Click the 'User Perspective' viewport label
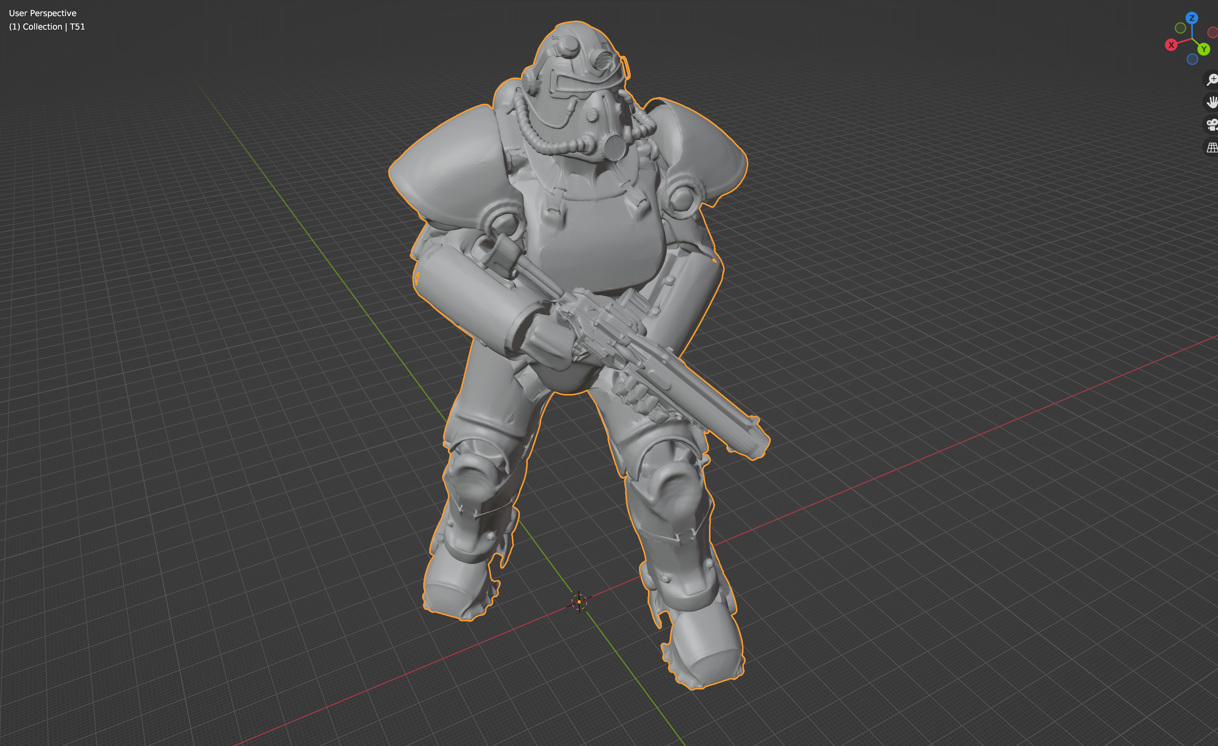This screenshot has height=746, width=1218. pyautogui.click(x=43, y=13)
